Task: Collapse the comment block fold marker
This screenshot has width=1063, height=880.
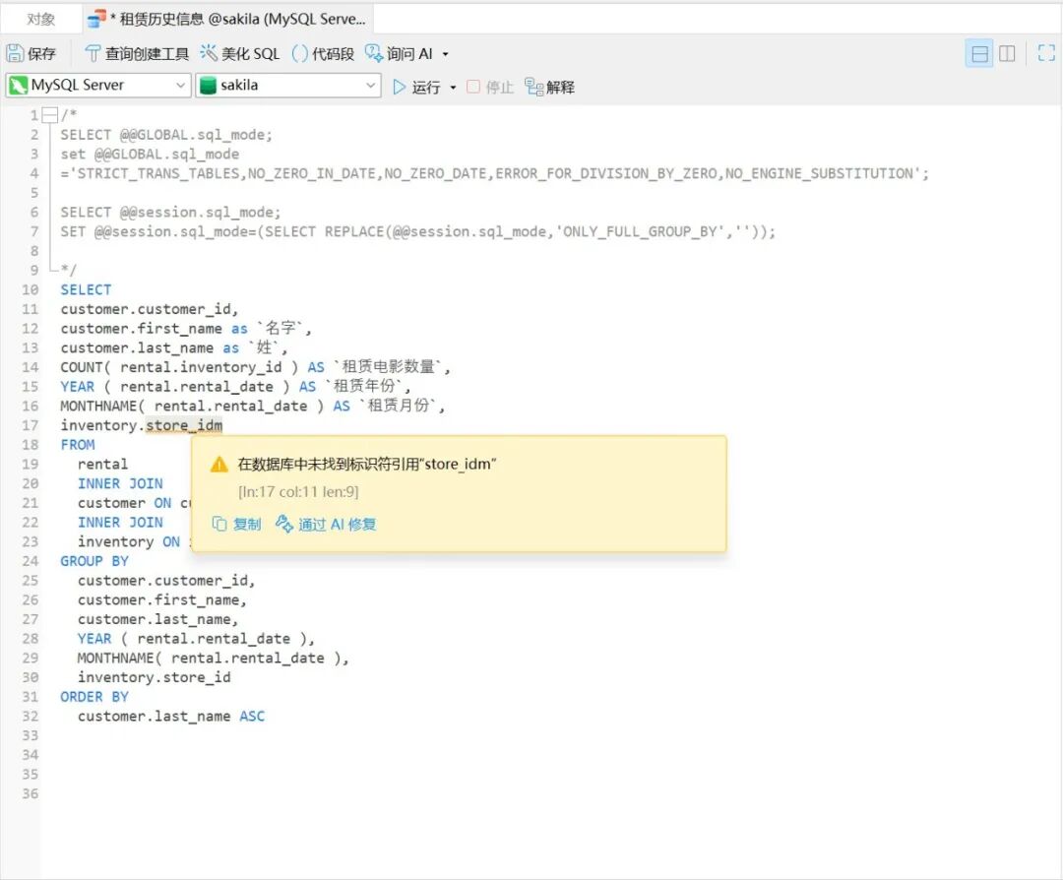Action: [x=49, y=115]
